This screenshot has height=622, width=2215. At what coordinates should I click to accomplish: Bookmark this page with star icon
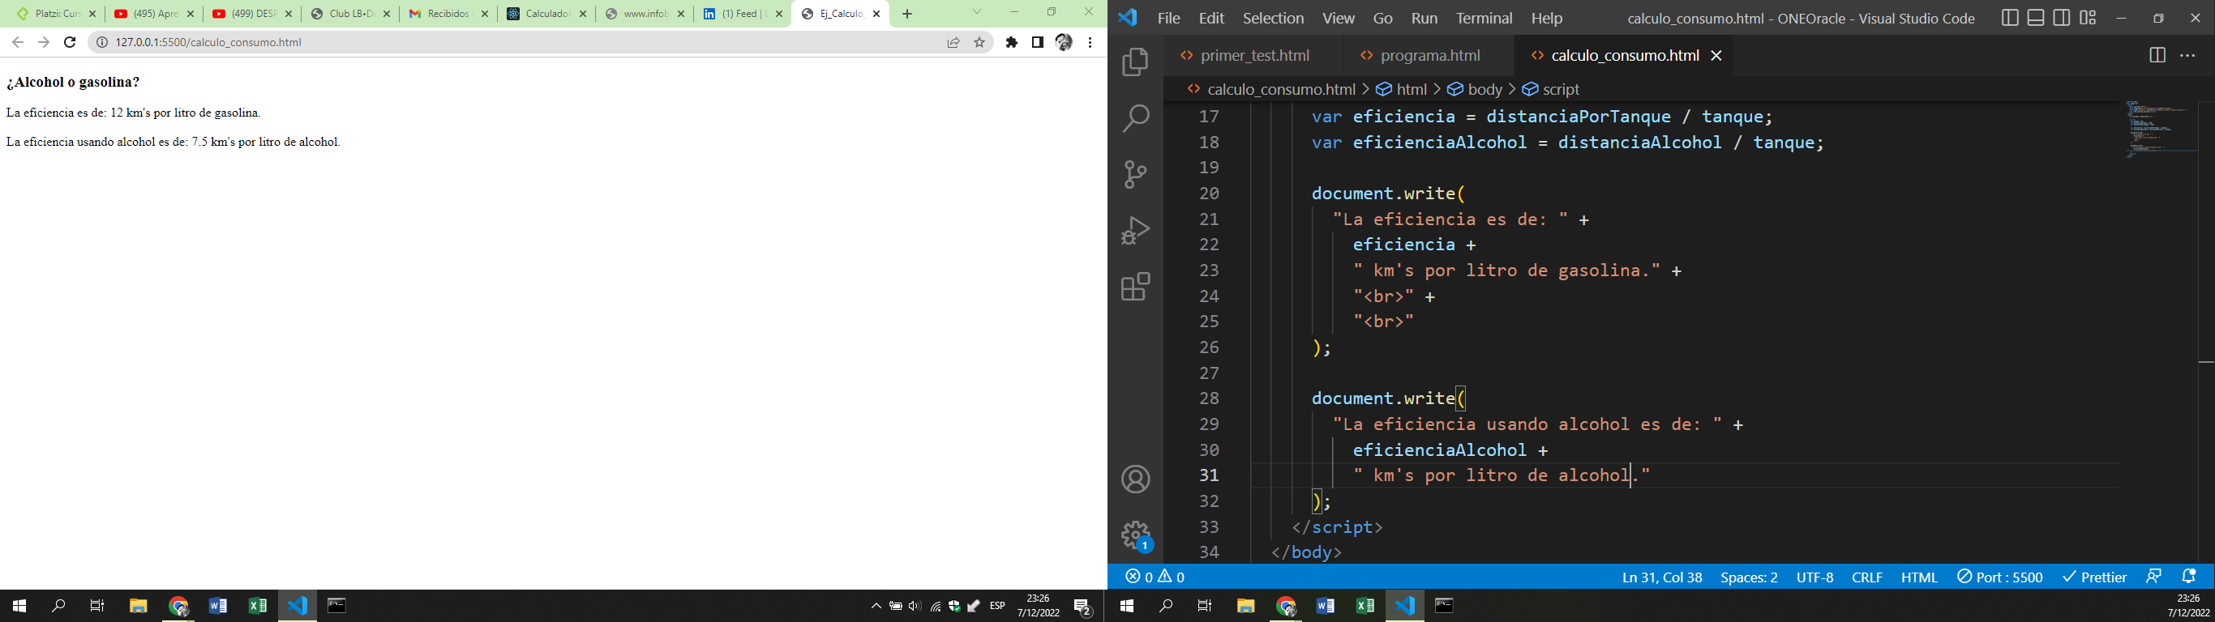coord(979,42)
